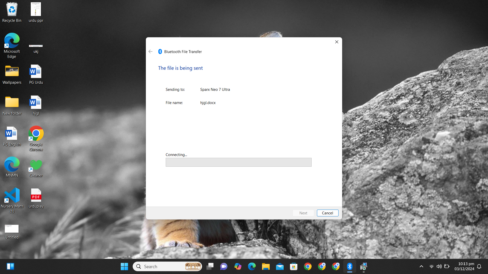Show hidden system tray icons

[x=421, y=266]
